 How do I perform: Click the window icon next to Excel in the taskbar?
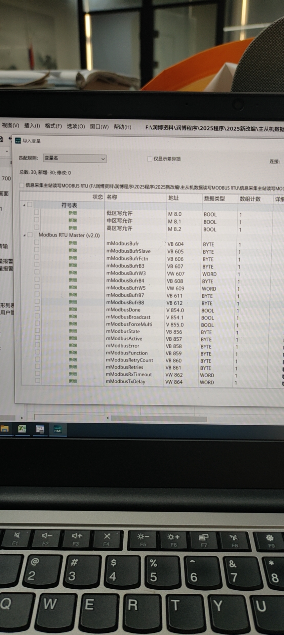tap(40, 429)
